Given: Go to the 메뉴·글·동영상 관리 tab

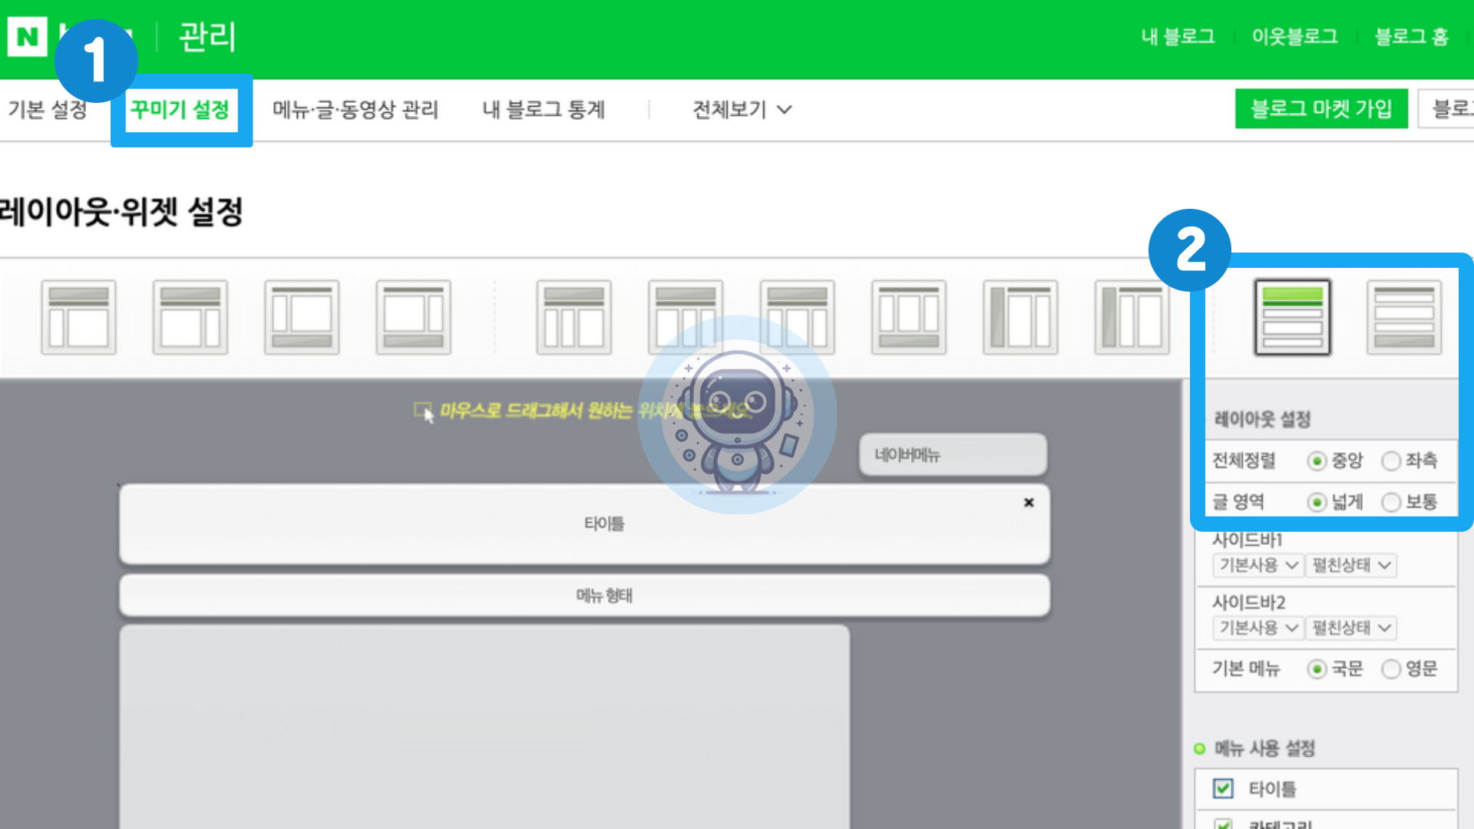Looking at the screenshot, I should 355,110.
